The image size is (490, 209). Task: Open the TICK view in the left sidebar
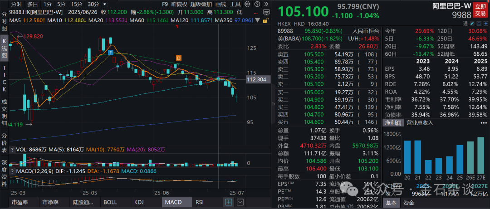point(4,78)
